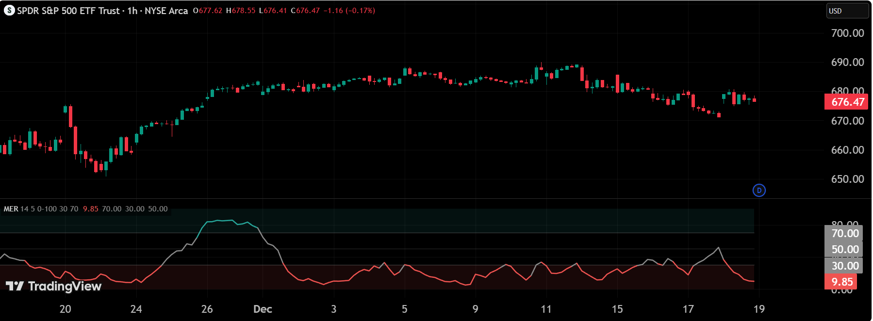Click the 650.00 price scale label
The height and width of the screenshot is (321, 873).
click(847, 179)
